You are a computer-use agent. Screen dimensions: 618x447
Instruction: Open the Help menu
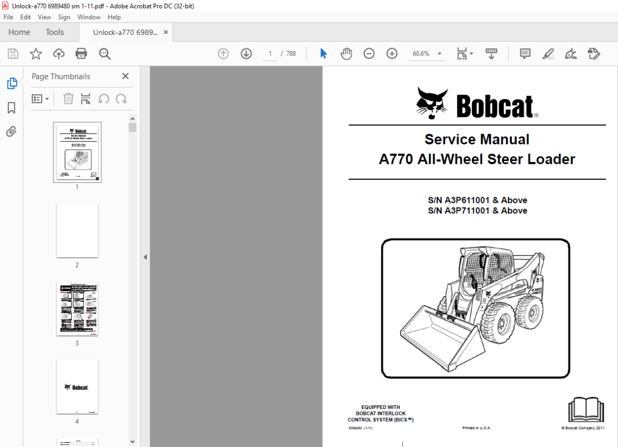[114, 17]
